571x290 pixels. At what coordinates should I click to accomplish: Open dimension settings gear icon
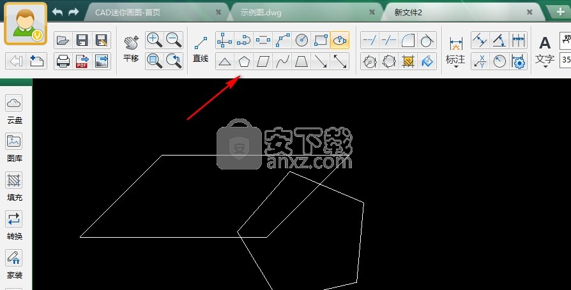coord(518,61)
